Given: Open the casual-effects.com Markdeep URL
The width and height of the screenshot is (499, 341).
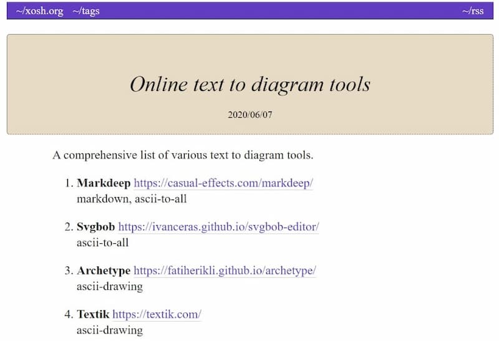Looking at the screenshot, I should click(223, 183).
